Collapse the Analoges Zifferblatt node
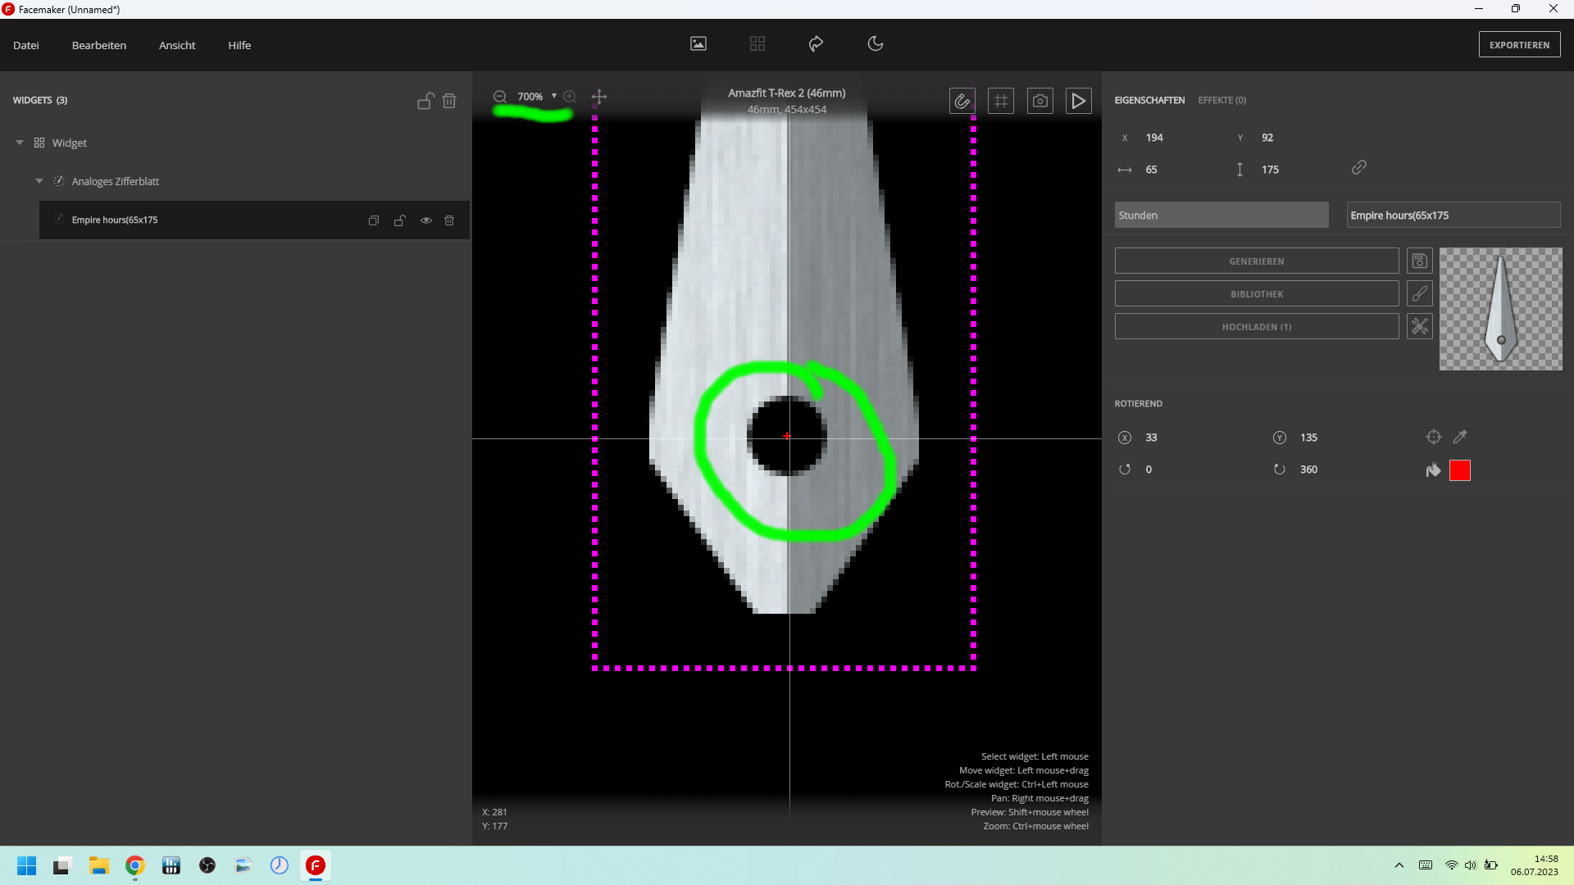The image size is (1574, 885). (39, 181)
